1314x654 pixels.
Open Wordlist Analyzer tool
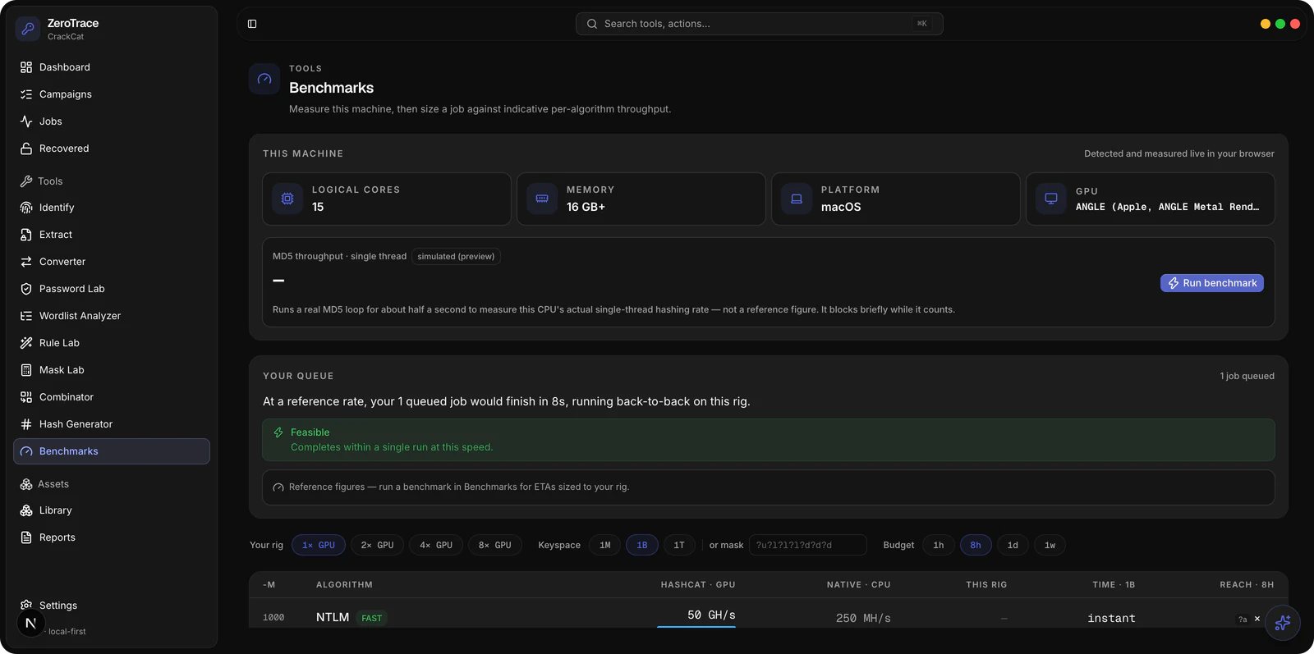click(x=112, y=316)
